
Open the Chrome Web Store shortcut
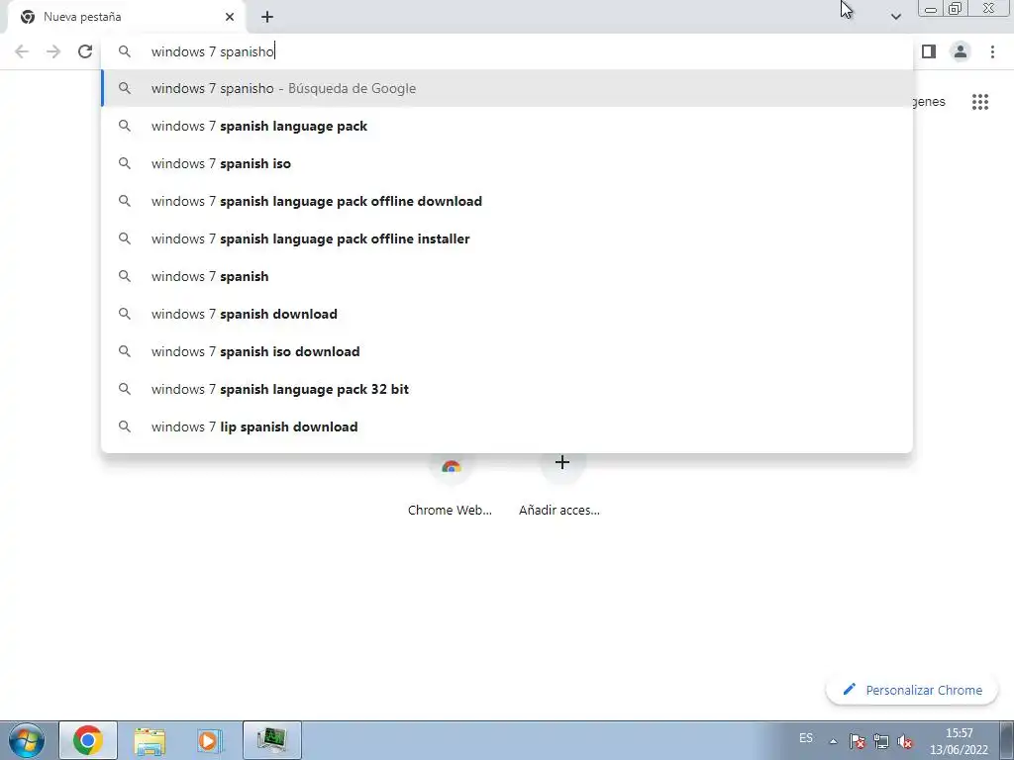tap(451, 485)
